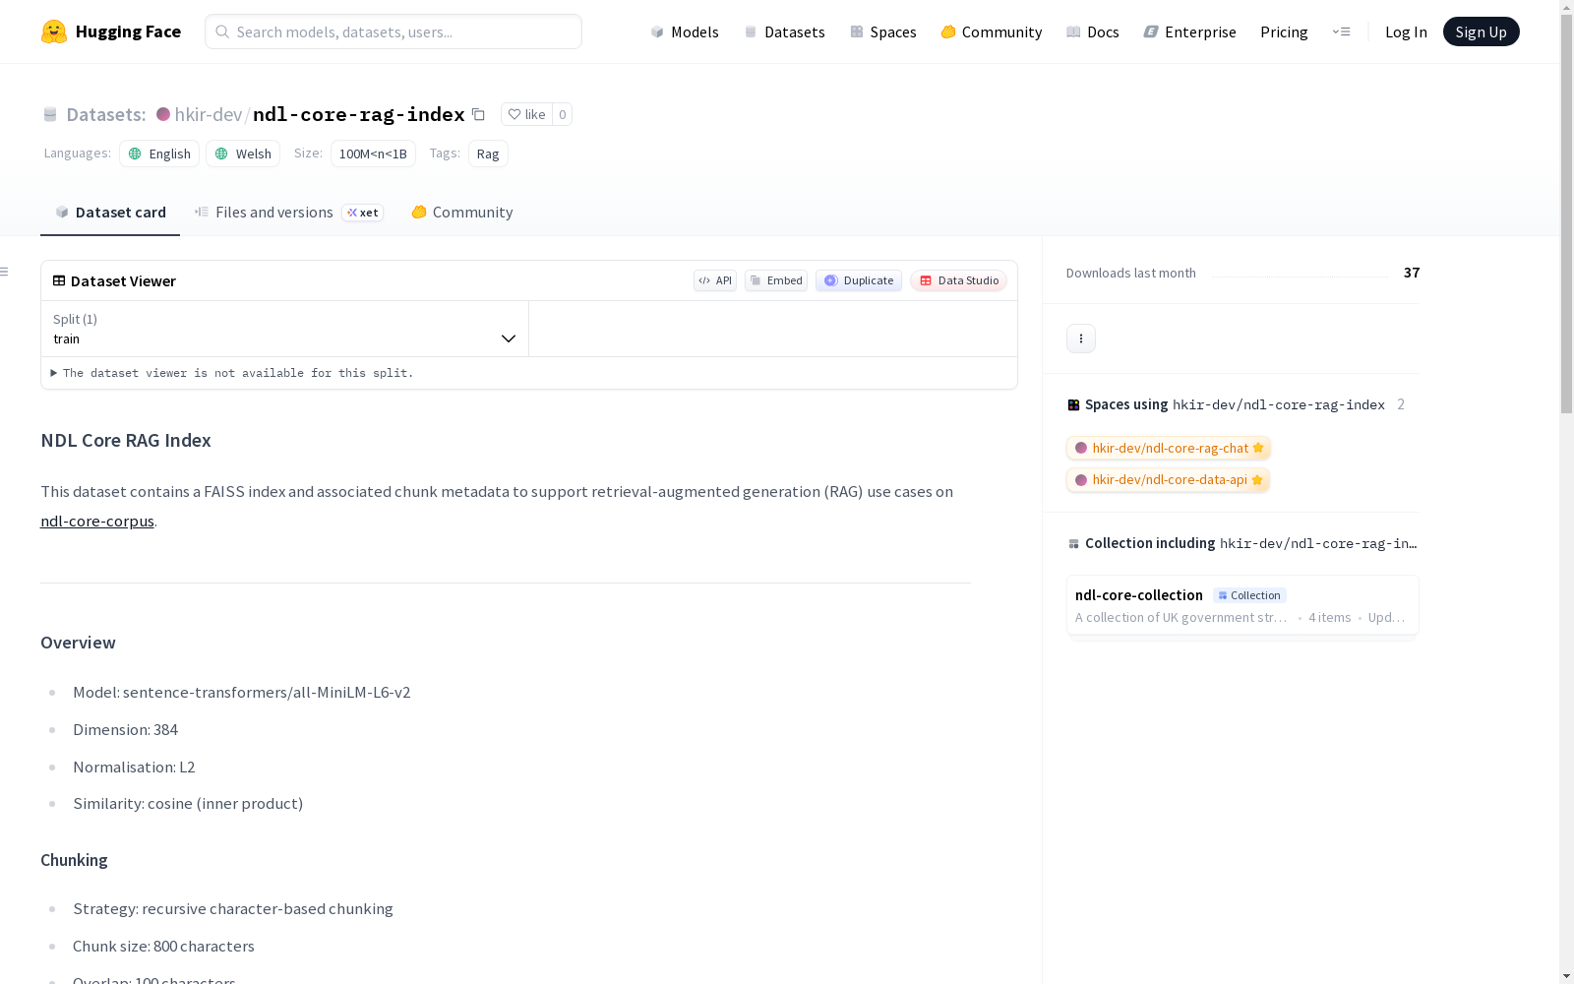Copy dataset name with the copy icon
The height and width of the screenshot is (984, 1574).
[478, 114]
